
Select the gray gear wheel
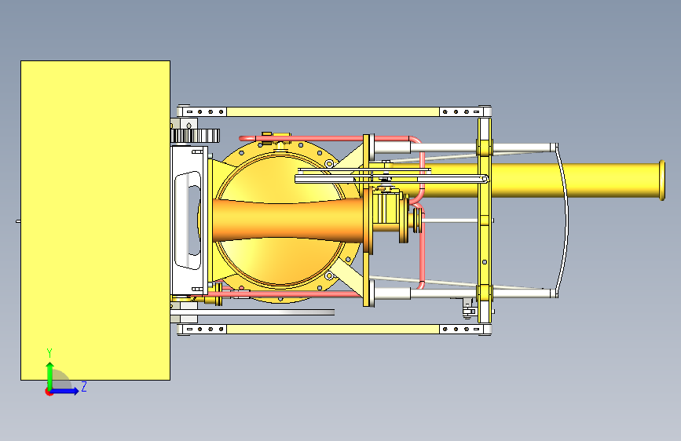click(195, 136)
